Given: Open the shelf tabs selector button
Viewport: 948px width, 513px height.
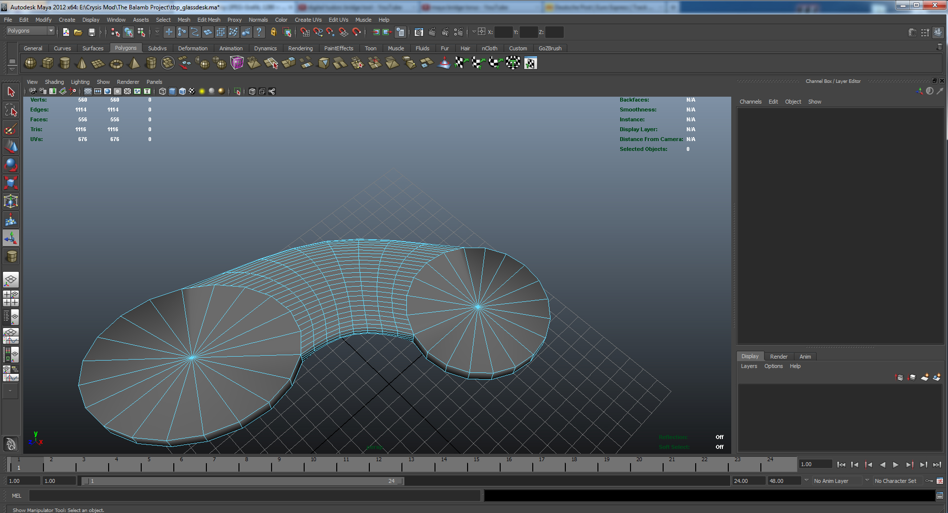Looking at the screenshot, I should coord(12,62).
